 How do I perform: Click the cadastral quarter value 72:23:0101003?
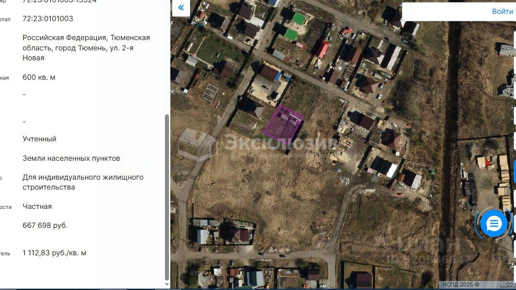click(x=48, y=19)
